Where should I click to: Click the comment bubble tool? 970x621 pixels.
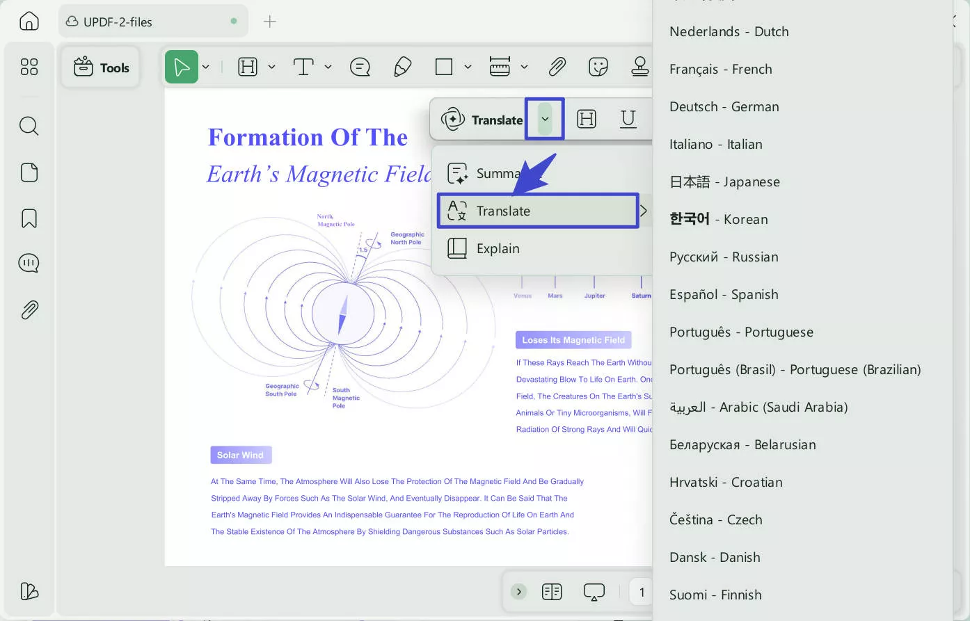click(x=360, y=67)
